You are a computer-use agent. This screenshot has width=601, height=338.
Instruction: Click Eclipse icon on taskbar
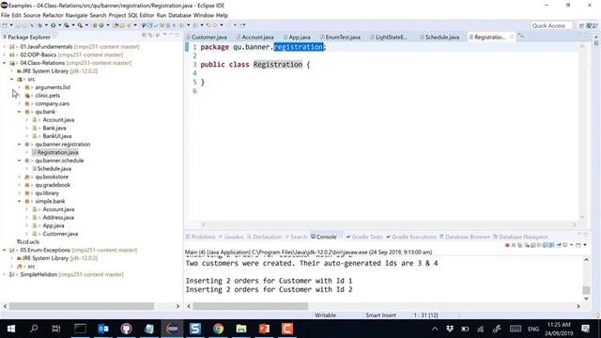pyautogui.click(x=172, y=329)
